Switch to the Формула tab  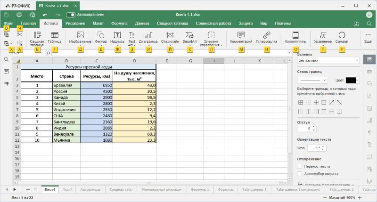point(119,24)
